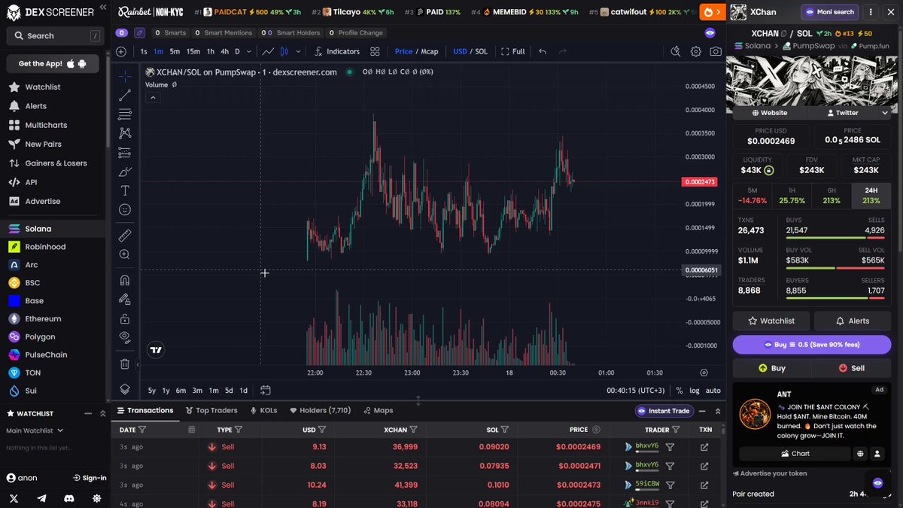Open the emoji icons tool

click(x=125, y=210)
